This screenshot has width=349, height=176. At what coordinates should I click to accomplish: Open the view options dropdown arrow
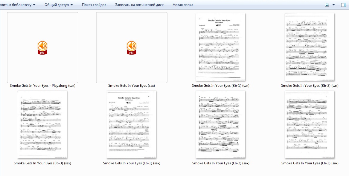click(333, 5)
